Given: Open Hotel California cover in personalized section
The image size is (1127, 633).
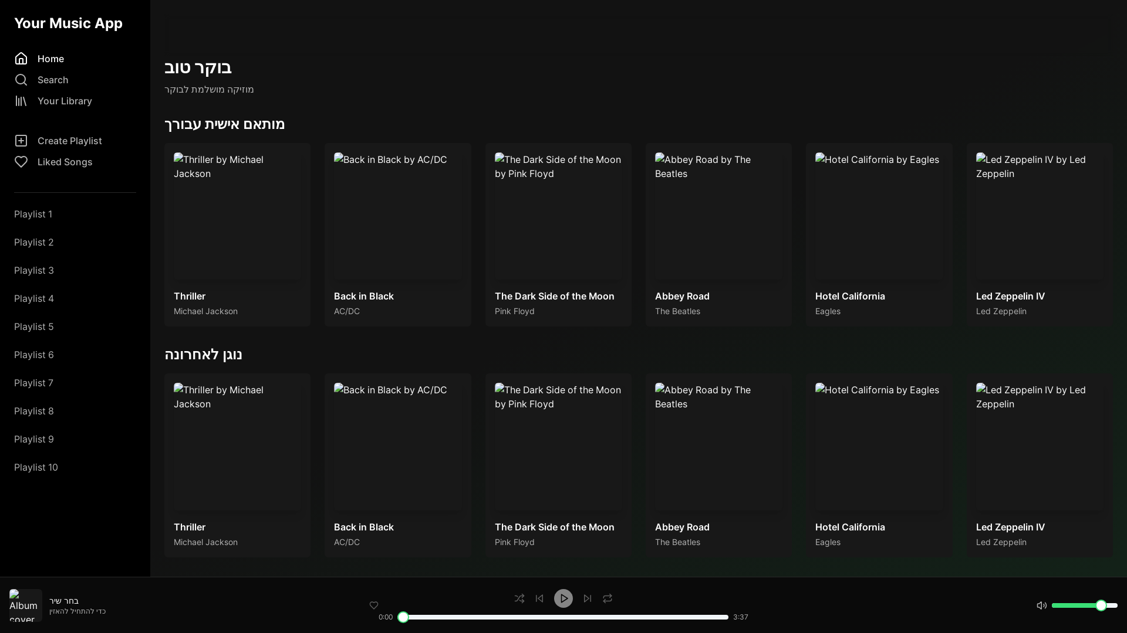Looking at the screenshot, I should pos(879,216).
